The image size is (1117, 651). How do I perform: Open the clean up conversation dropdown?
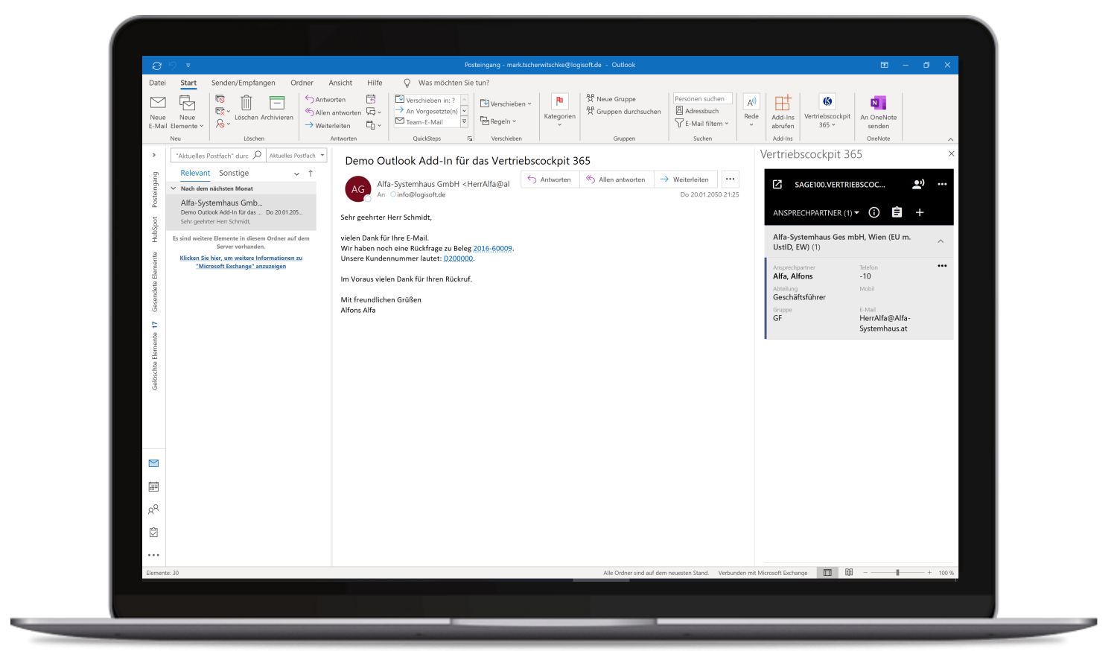click(223, 112)
